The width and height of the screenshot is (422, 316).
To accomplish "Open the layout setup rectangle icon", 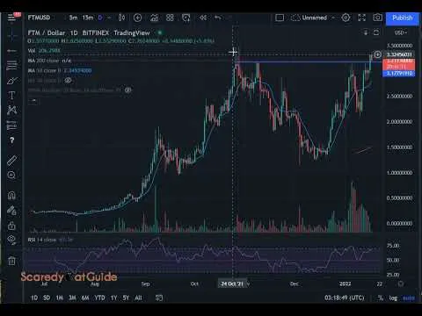I will coord(280,18).
